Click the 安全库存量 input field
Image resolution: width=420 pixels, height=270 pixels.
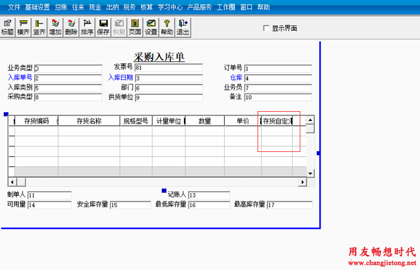click(130, 205)
